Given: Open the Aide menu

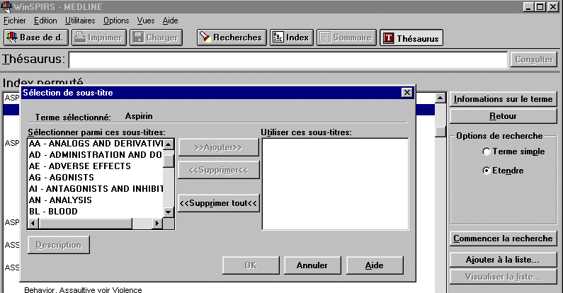Looking at the screenshot, I should 170,21.
